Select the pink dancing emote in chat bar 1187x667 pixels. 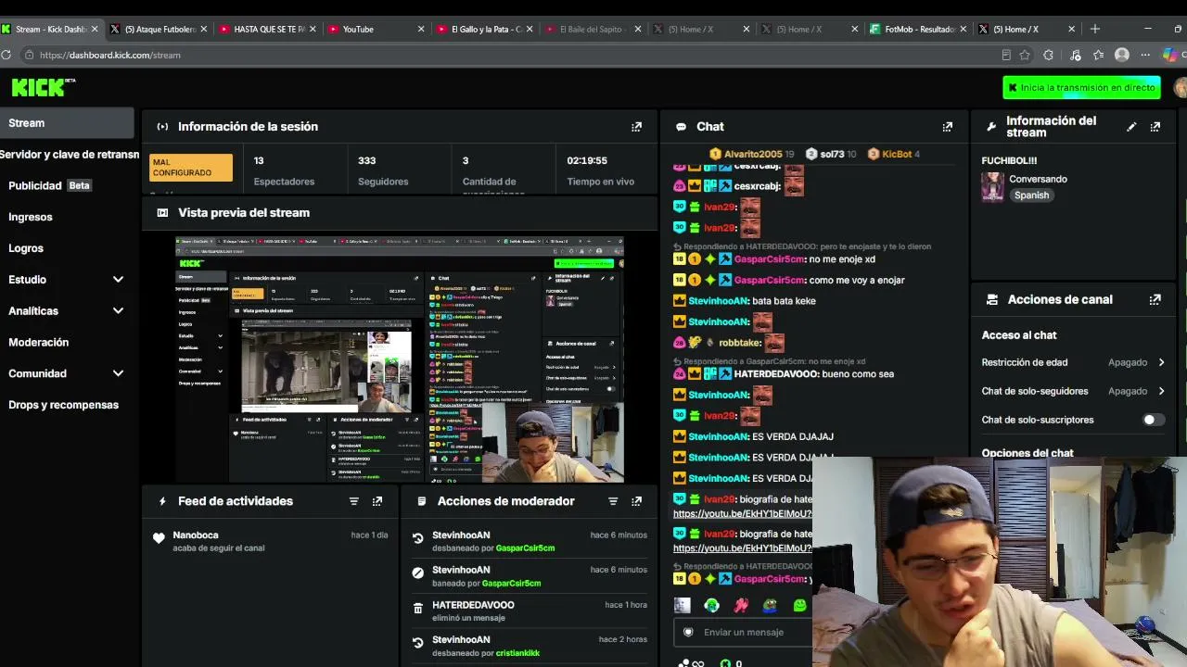tap(741, 605)
